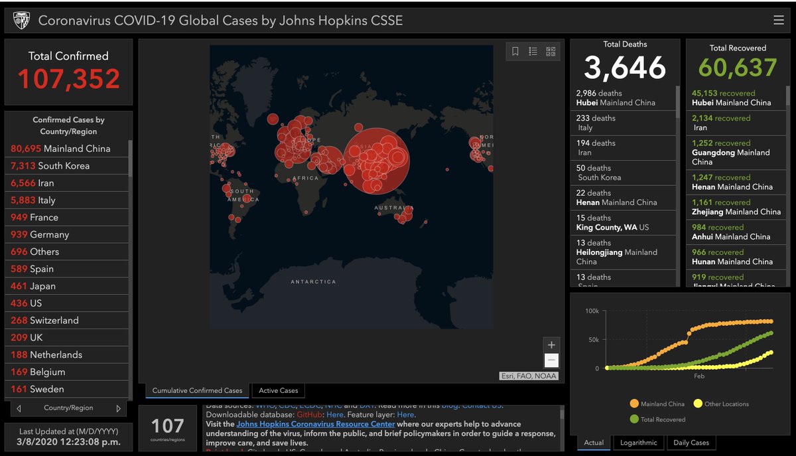
Task: Click the Johns Hopkins shield logo
Action: pos(21,21)
